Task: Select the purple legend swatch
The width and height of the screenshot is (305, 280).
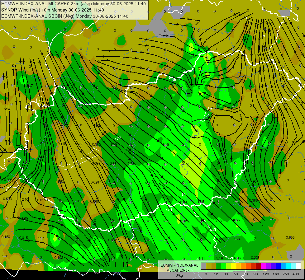Action: (269, 266)
